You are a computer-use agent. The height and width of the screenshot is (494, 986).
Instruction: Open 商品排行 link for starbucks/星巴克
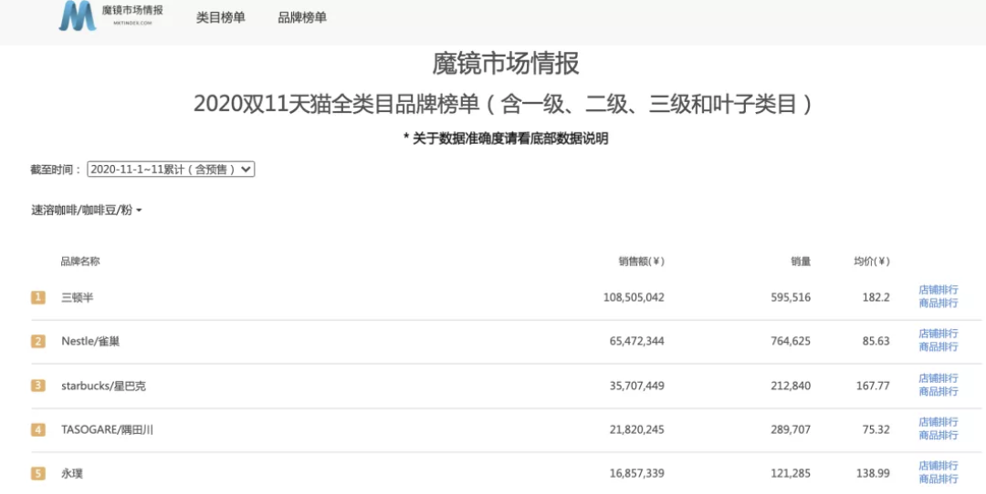939,391
